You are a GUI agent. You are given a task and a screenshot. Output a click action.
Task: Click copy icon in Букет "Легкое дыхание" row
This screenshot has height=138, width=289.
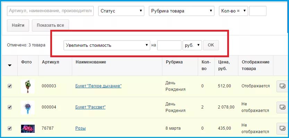coord(282,86)
